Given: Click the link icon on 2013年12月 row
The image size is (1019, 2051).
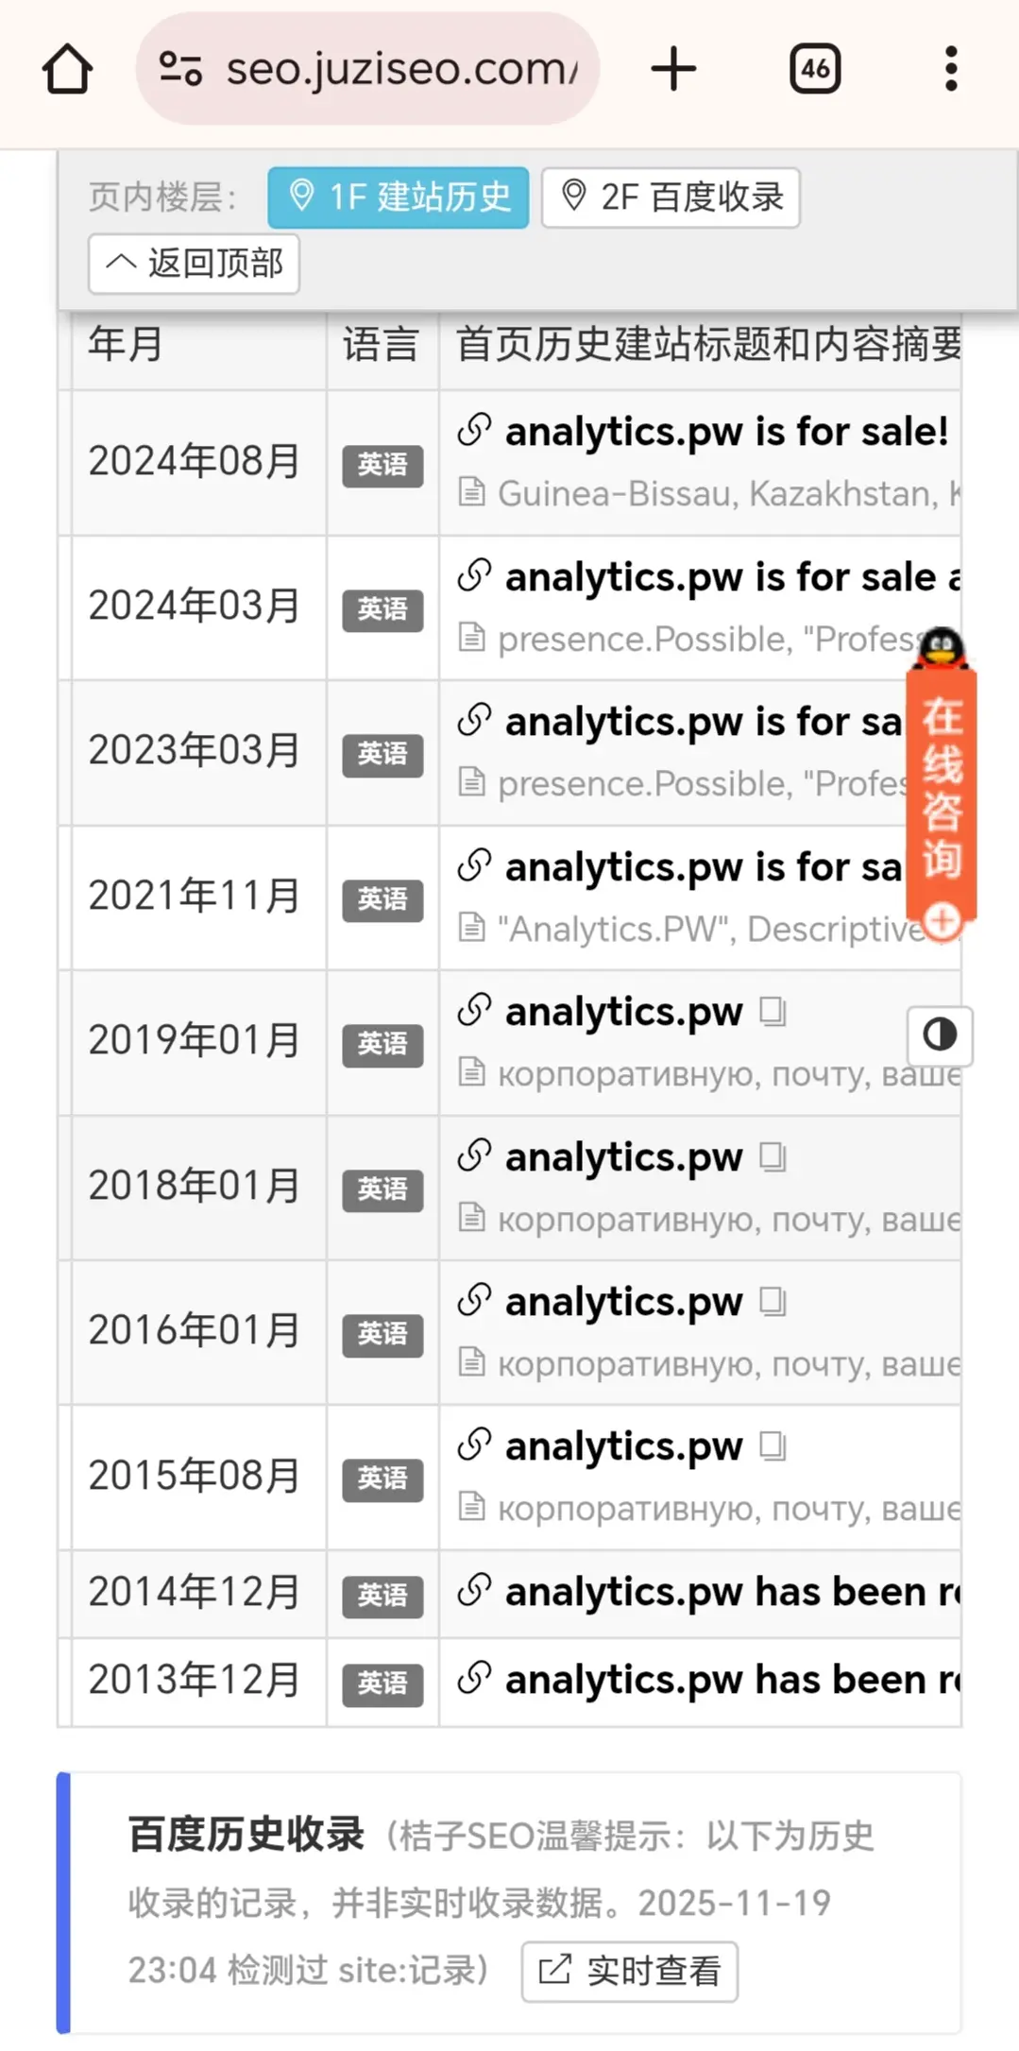Looking at the screenshot, I should (x=472, y=1679).
